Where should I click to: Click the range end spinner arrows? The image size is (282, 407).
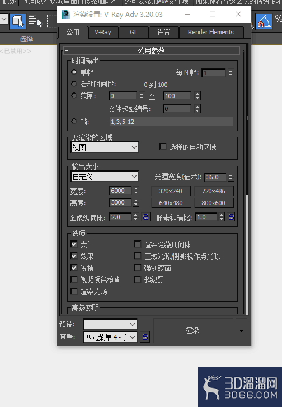point(198,96)
